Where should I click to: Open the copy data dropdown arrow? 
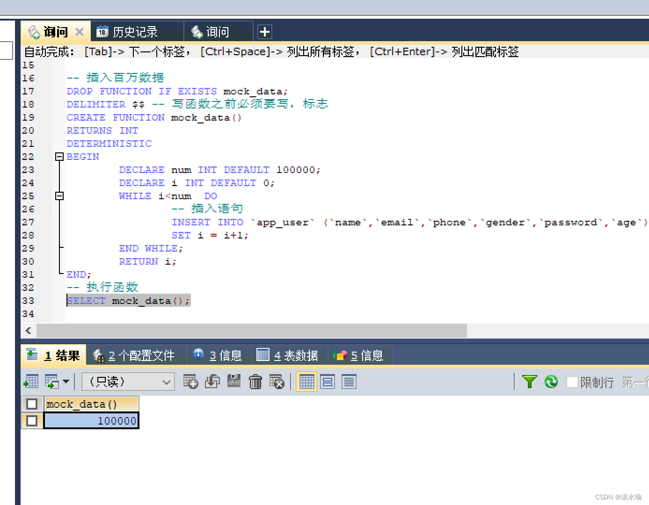click(x=66, y=382)
